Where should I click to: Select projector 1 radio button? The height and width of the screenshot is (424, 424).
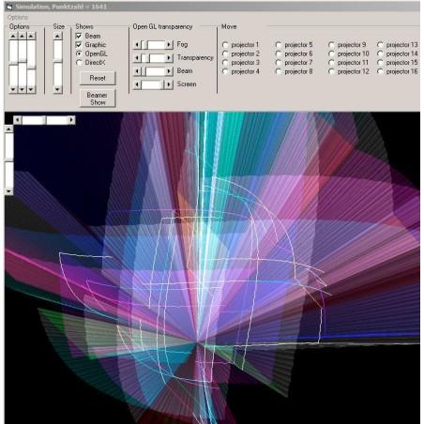click(225, 45)
